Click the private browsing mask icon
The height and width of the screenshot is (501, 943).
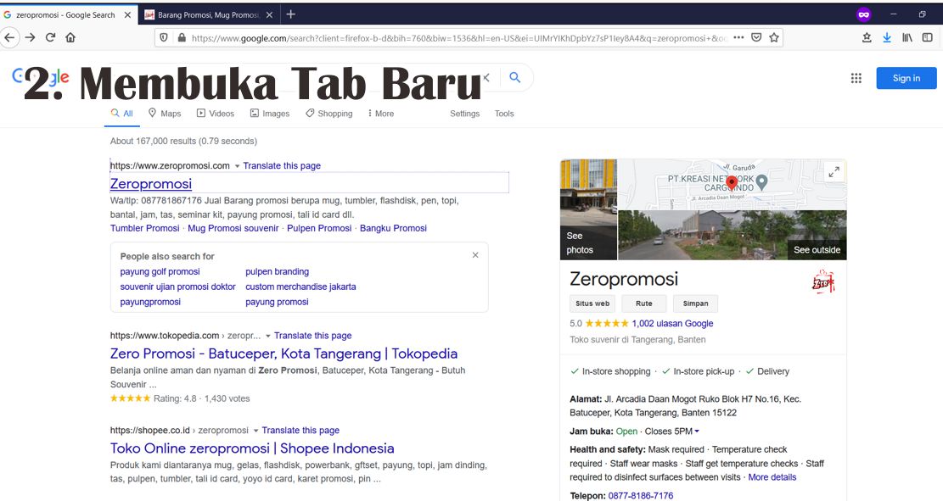(863, 14)
